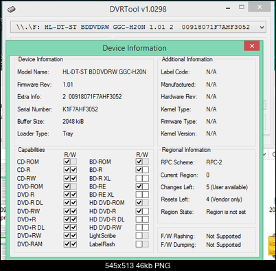
Task: Select loader type value Tray
Action: [x=68, y=133]
